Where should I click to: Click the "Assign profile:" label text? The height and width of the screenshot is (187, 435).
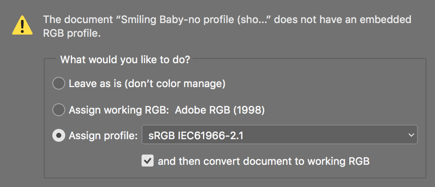pyautogui.click(x=103, y=136)
